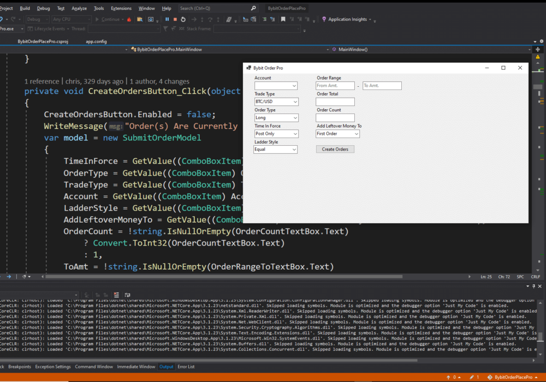This screenshot has width=546, height=382.
Task: Select the Step Into icon
Action: click(x=202, y=19)
